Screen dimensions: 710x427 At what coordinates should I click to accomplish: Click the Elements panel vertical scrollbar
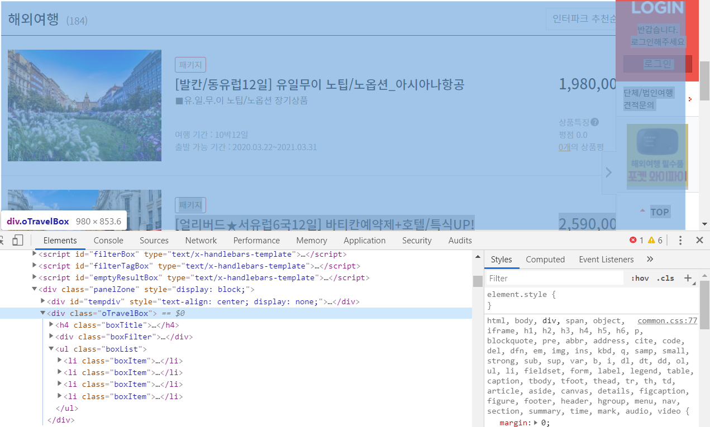[478, 281]
